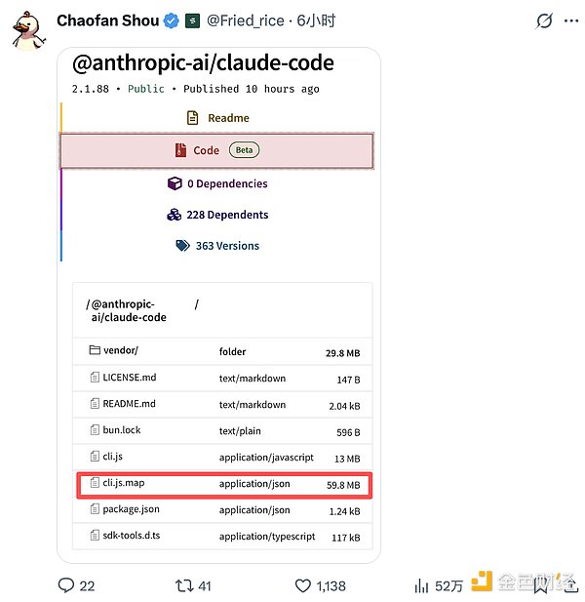The height and width of the screenshot is (602, 585).
Task: Switch to the Readme tab
Action: (x=217, y=118)
